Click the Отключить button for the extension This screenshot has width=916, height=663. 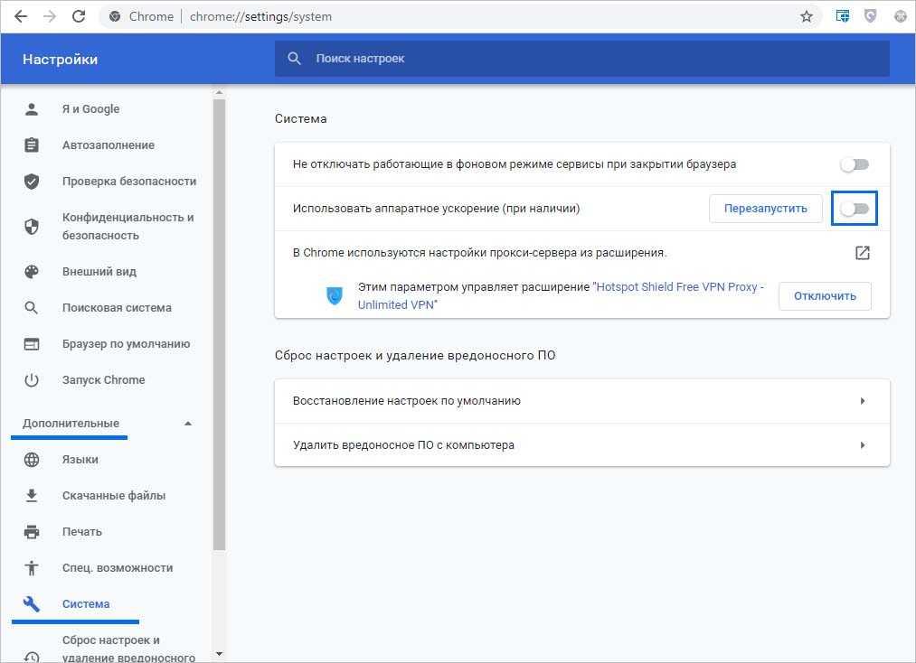(825, 296)
